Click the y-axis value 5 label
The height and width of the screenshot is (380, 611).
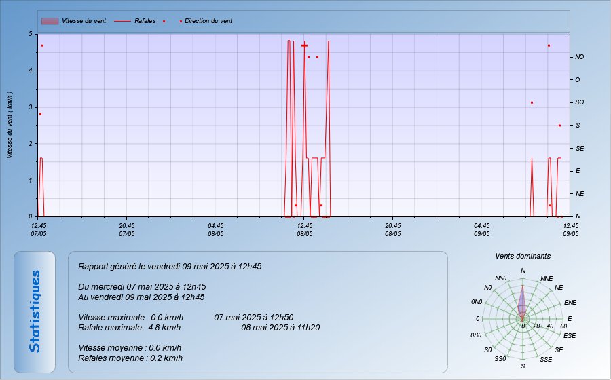tap(31, 34)
